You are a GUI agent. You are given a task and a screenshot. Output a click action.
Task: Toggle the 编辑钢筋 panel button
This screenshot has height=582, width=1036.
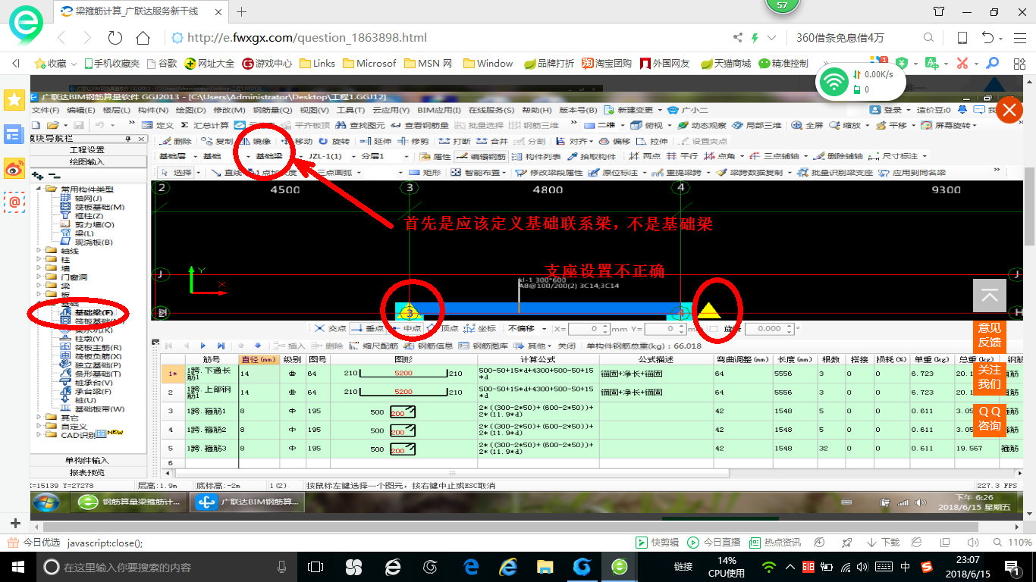(x=482, y=157)
